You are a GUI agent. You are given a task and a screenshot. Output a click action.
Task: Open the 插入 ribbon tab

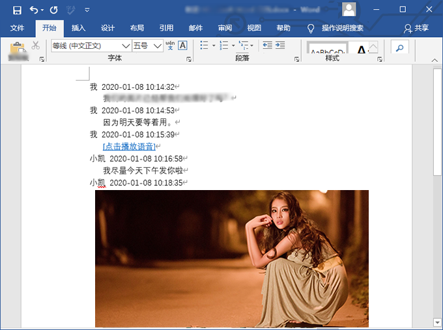pyautogui.click(x=78, y=28)
